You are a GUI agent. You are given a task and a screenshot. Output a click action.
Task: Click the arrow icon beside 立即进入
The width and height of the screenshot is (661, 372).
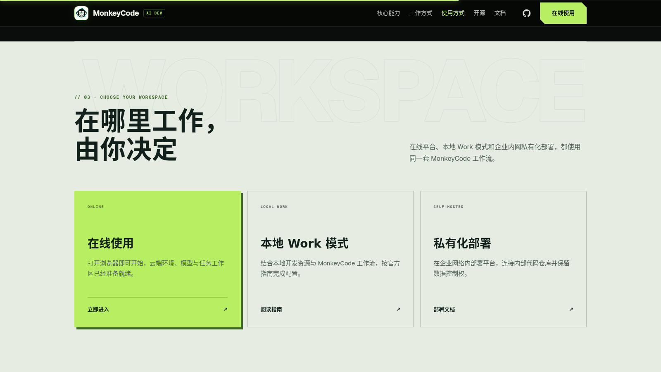pyautogui.click(x=225, y=309)
